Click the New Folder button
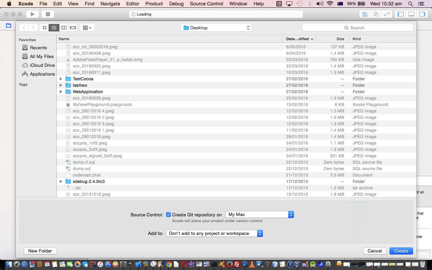 (x=40, y=251)
